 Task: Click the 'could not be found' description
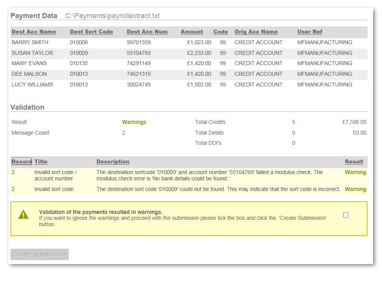tap(218, 189)
